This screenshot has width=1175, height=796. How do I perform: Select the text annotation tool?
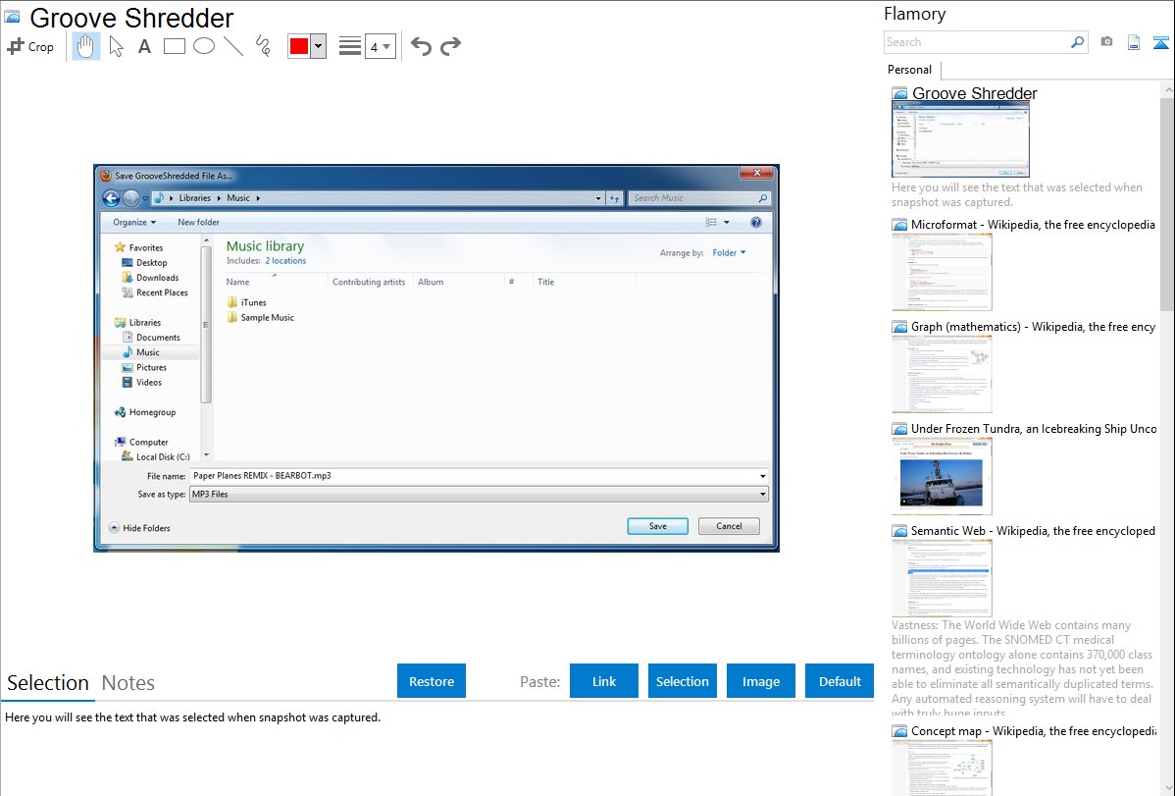point(144,46)
